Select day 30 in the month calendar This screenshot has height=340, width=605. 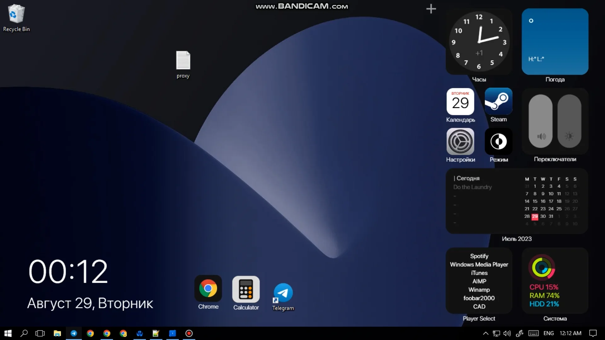543,216
